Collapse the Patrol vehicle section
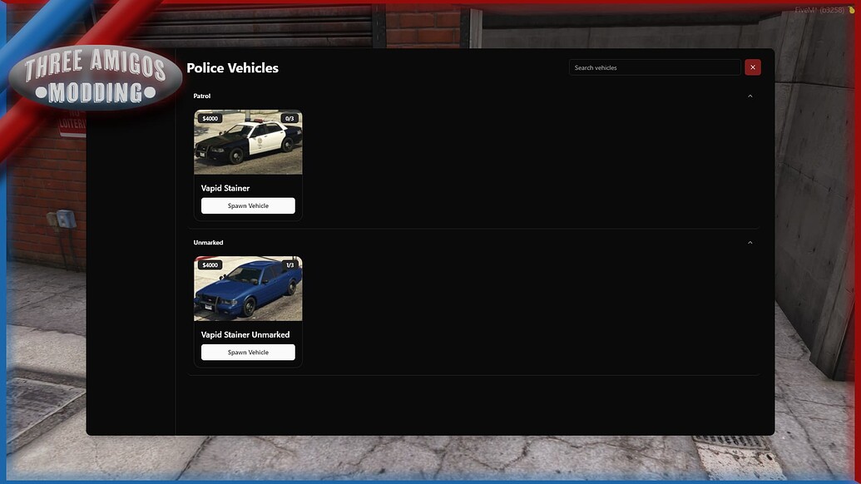861x484 pixels. [750, 95]
